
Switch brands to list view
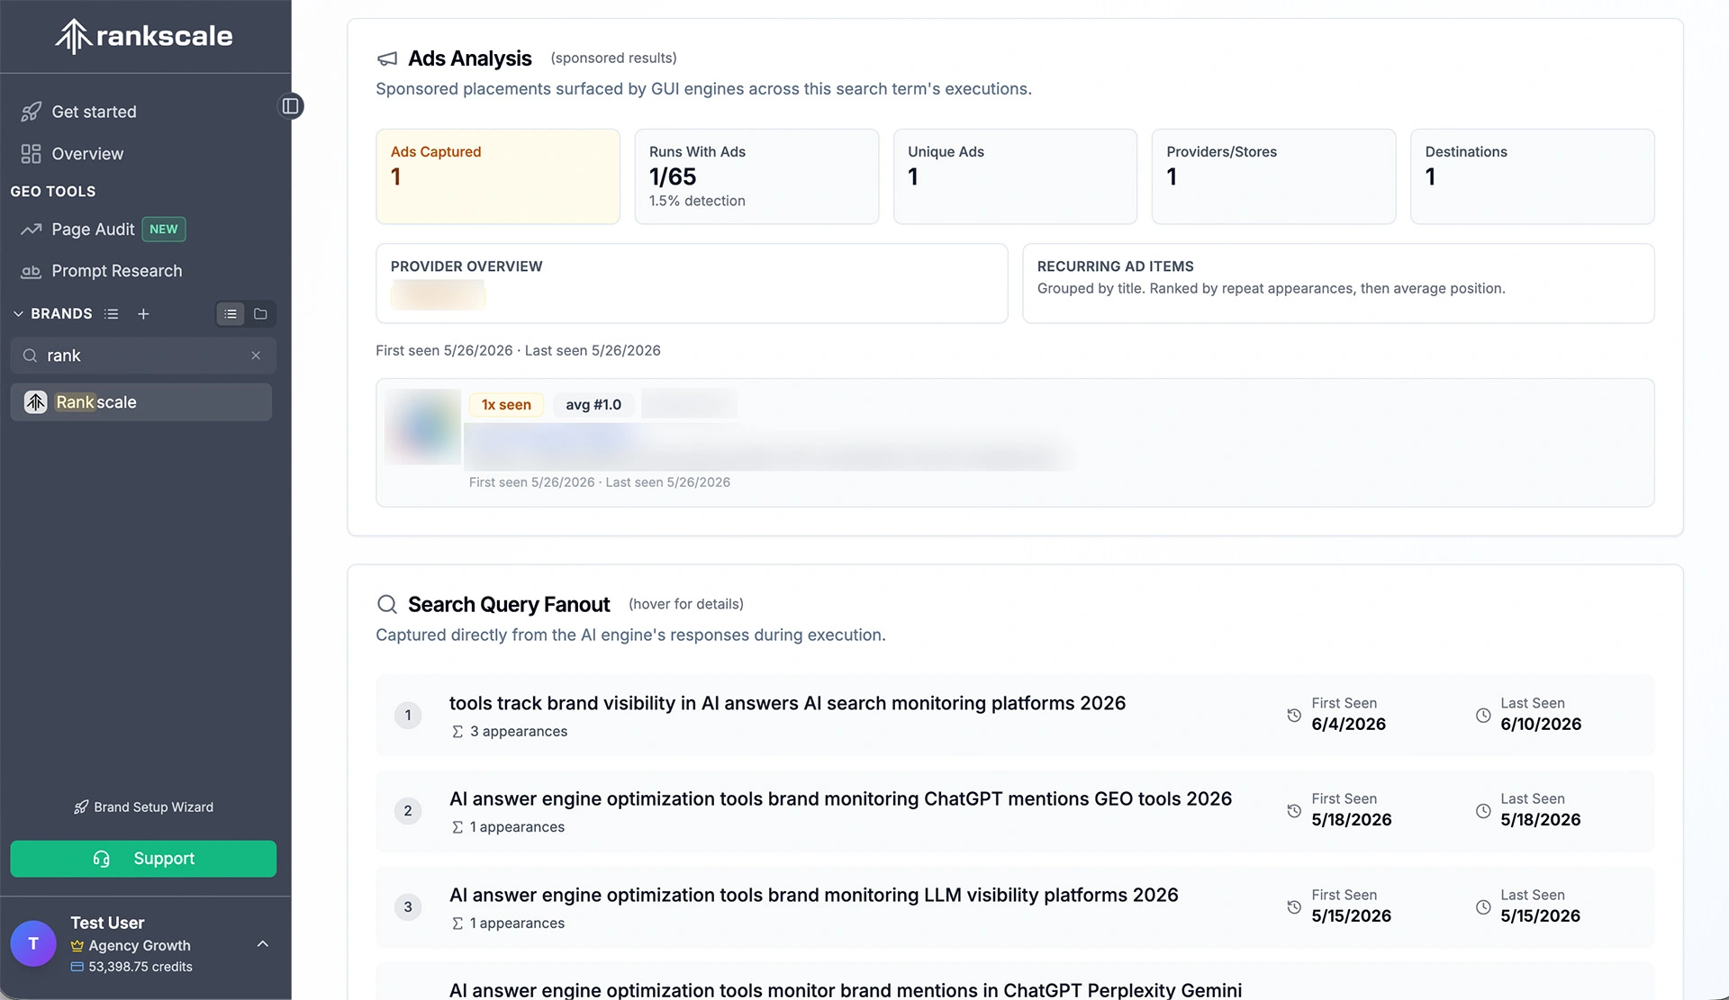[x=231, y=314]
